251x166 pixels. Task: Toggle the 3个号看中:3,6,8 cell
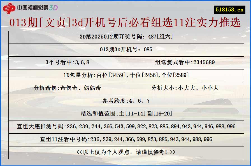pos(67,63)
